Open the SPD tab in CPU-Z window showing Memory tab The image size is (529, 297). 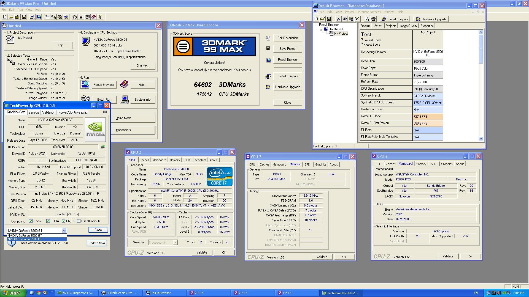click(x=307, y=164)
